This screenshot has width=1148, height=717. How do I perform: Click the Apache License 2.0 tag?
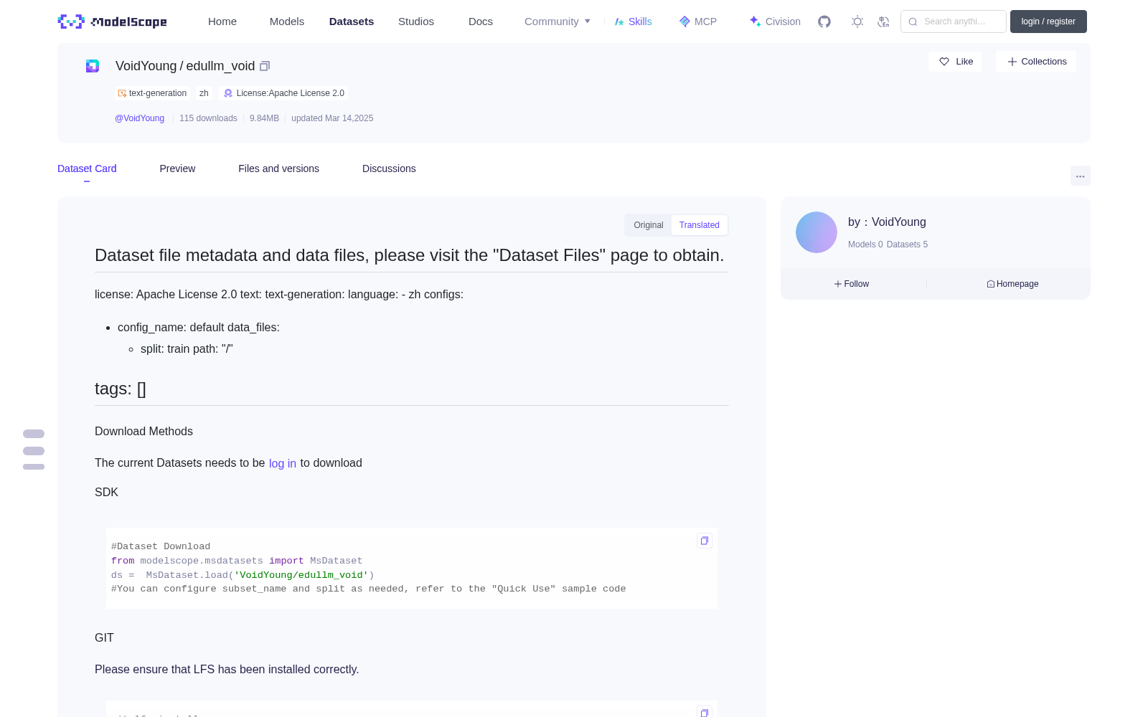coord(284,93)
